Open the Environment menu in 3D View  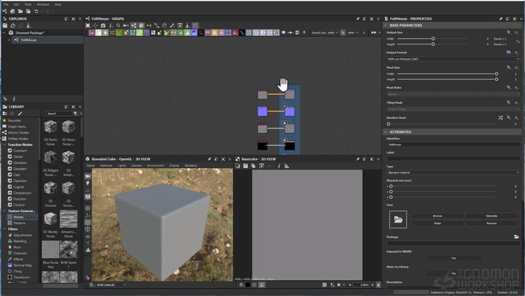point(154,165)
